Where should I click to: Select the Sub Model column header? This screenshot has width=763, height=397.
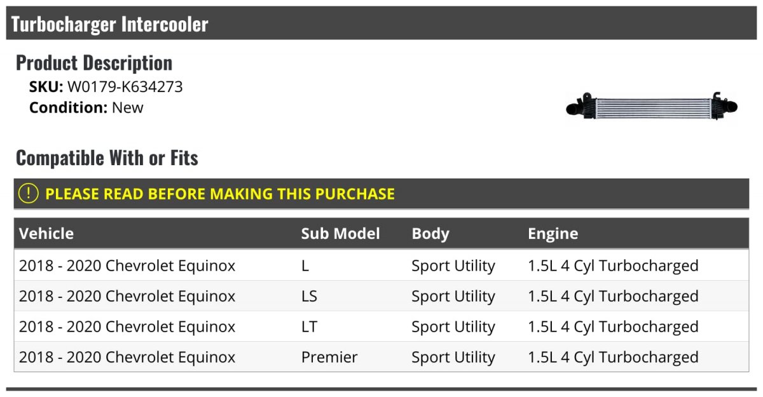[340, 234]
